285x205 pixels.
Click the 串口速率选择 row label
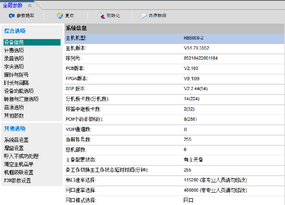pyautogui.click(x=81, y=180)
